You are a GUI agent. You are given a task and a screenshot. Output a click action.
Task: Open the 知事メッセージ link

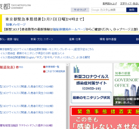click(x=16, y=24)
